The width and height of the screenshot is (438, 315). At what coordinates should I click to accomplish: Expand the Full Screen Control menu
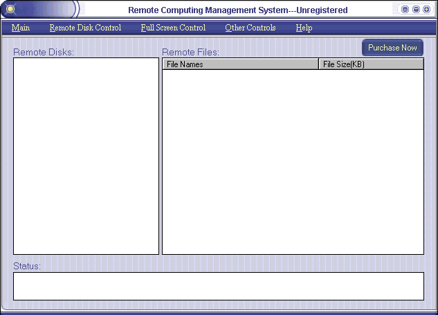click(173, 28)
